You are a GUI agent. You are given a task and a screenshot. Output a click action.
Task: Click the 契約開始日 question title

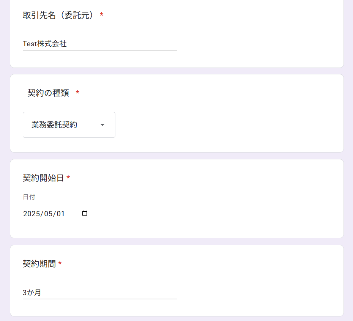[x=43, y=178]
